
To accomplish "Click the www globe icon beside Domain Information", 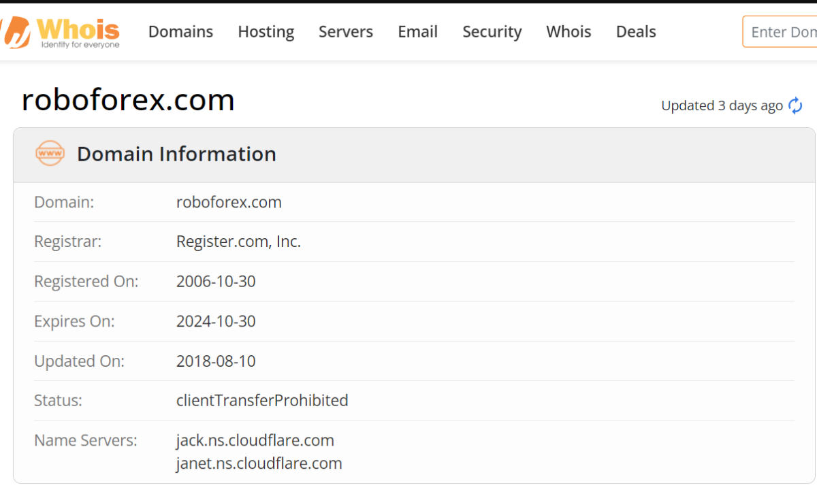I will (x=50, y=154).
